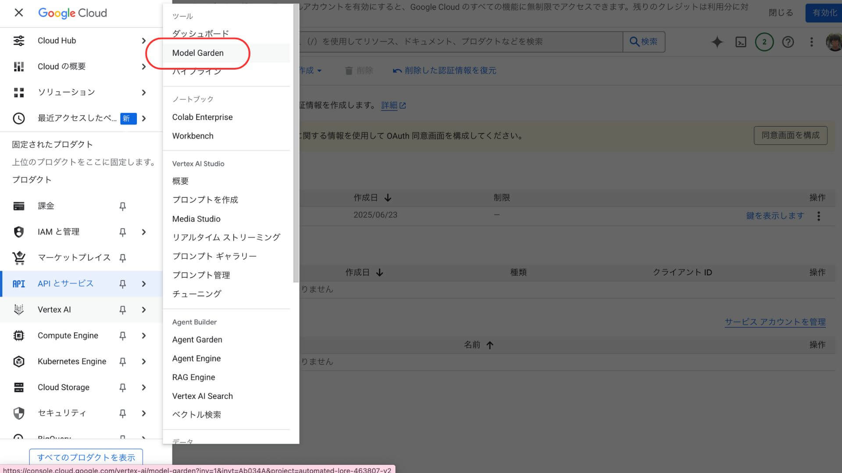Click the Cloud Storage icon

tap(19, 387)
